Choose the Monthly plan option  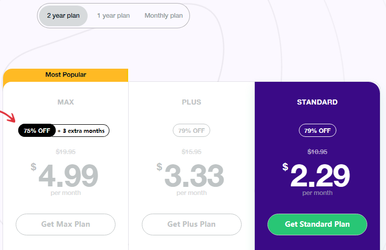[164, 16]
